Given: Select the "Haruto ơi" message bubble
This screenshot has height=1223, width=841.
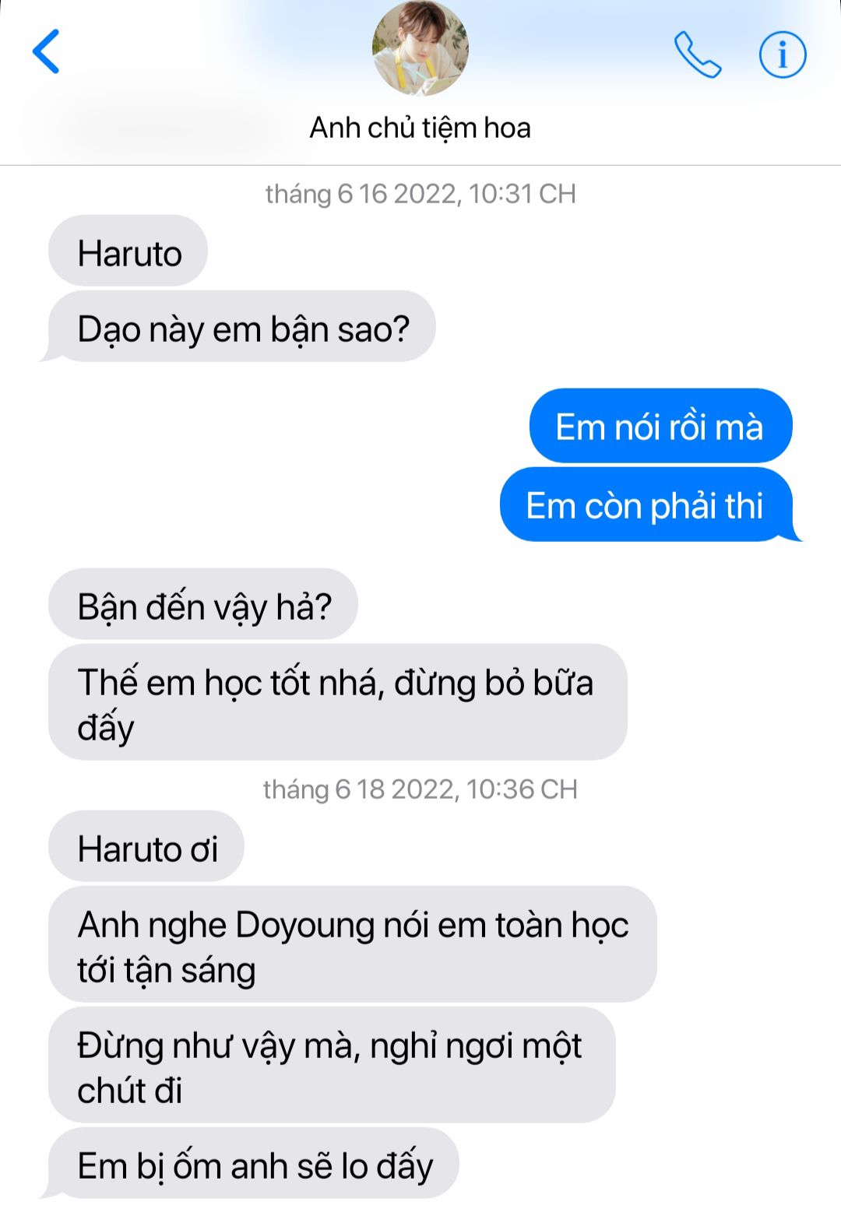Looking at the screenshot, I should [x=146, y=846].
